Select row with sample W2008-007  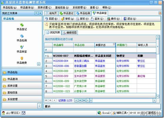coord(100,56)
